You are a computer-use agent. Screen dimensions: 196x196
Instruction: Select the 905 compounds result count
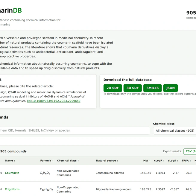click(x=13, y=151)
